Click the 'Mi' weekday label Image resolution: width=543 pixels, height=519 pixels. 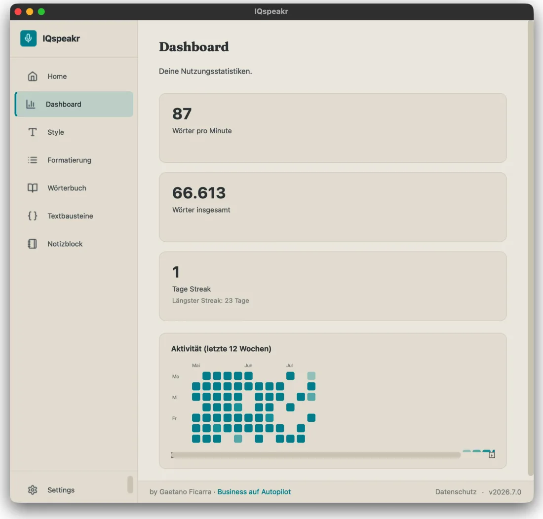pos(175,398)
